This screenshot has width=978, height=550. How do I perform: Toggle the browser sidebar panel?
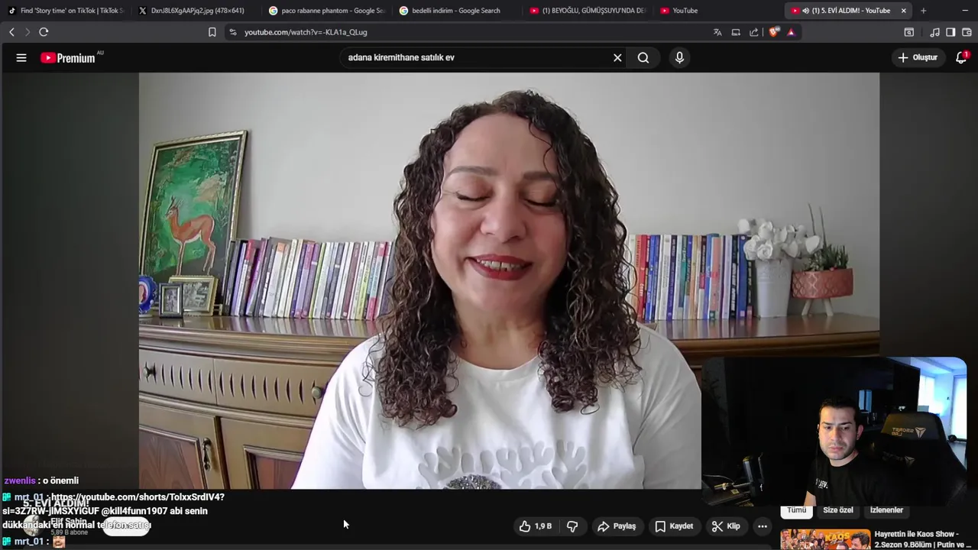(950, 32)
